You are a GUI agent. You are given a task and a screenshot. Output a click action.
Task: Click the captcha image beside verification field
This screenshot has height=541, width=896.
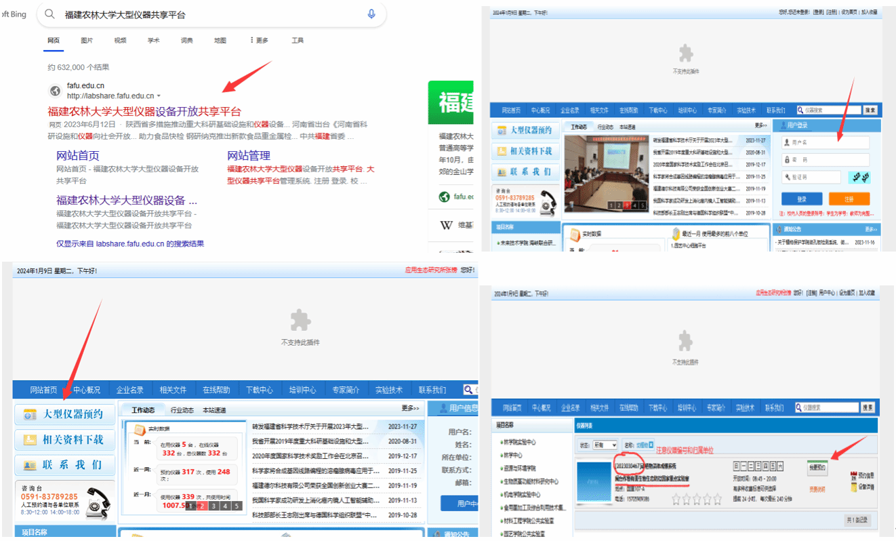tap(858, 177)
